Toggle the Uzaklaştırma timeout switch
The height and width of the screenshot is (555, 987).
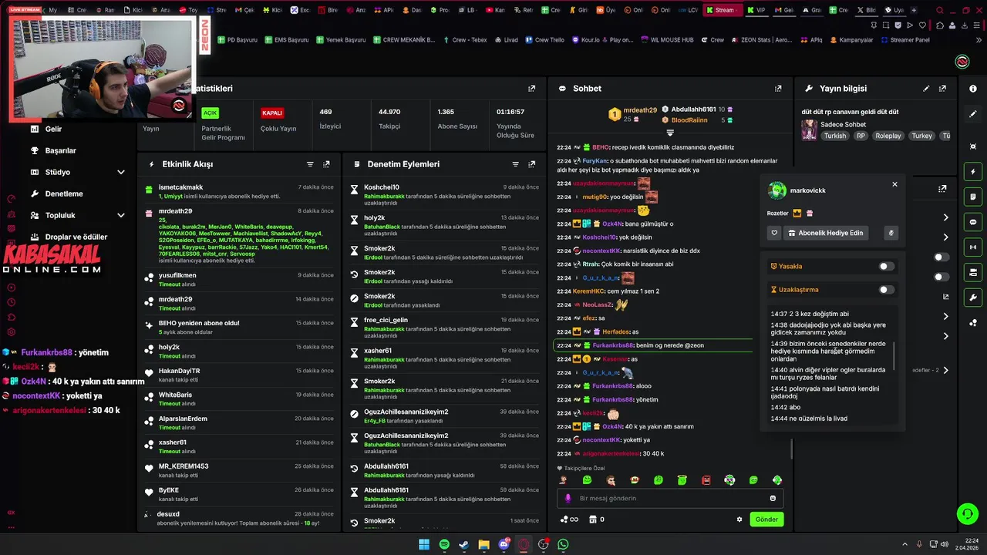click(x=887, y=290)
